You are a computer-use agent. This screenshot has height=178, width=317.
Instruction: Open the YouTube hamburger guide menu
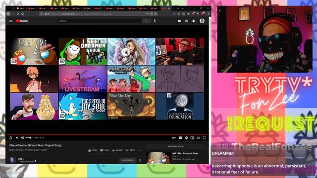pyautogui.click(x=11, y=21)
